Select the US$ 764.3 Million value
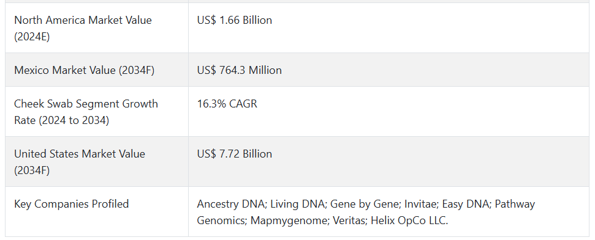 (239, 70)
